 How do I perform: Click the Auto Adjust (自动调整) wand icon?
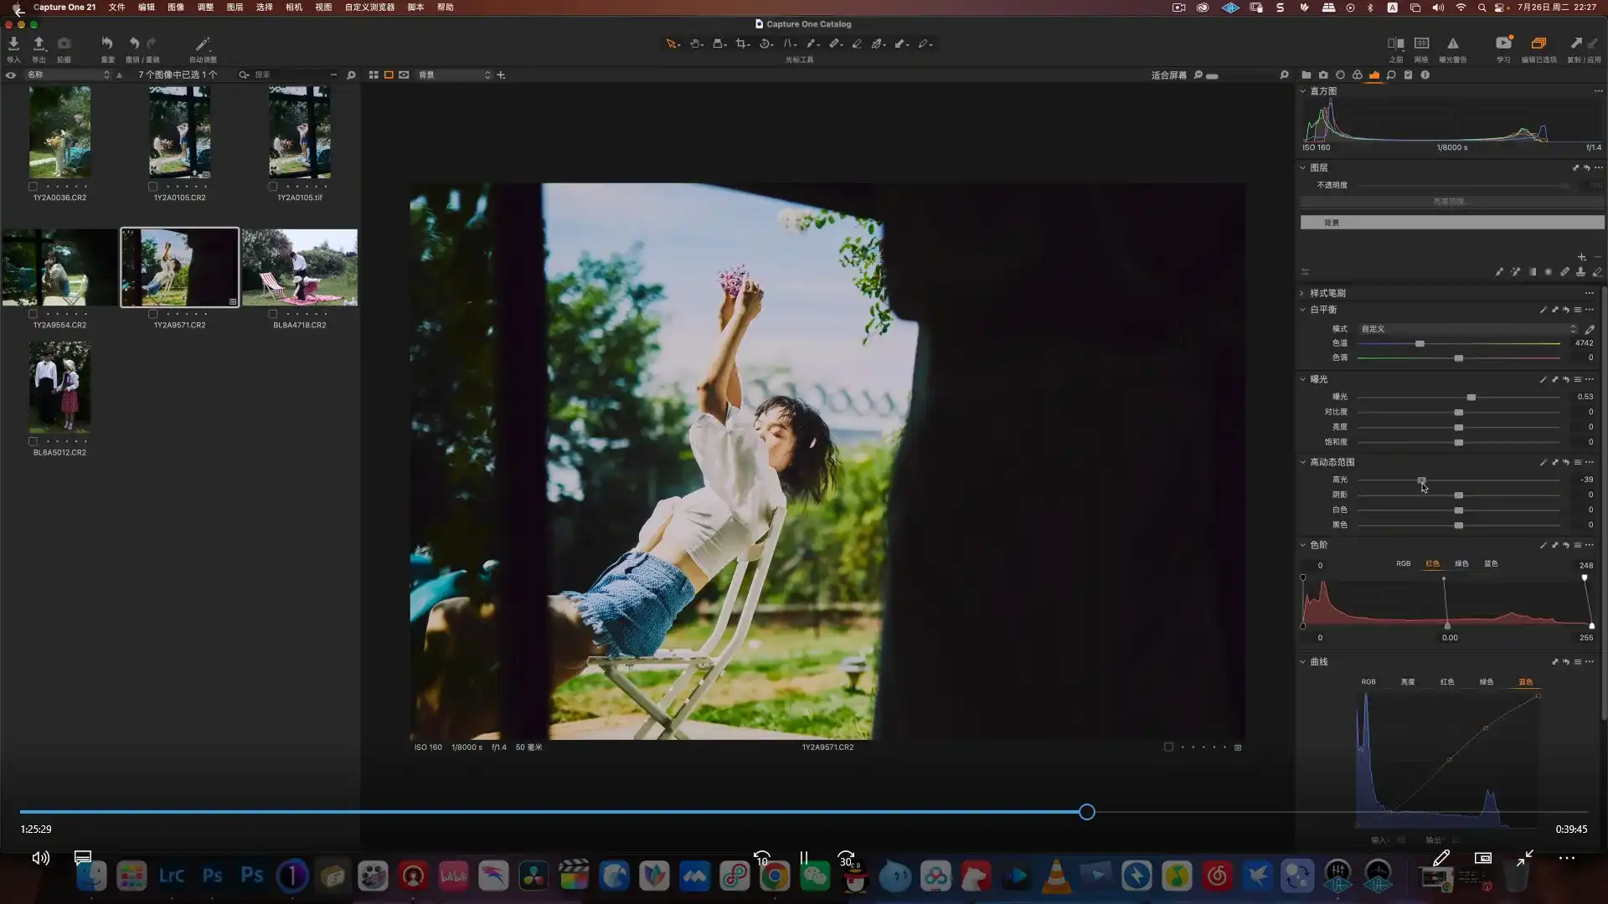click(x=202, y=44)
